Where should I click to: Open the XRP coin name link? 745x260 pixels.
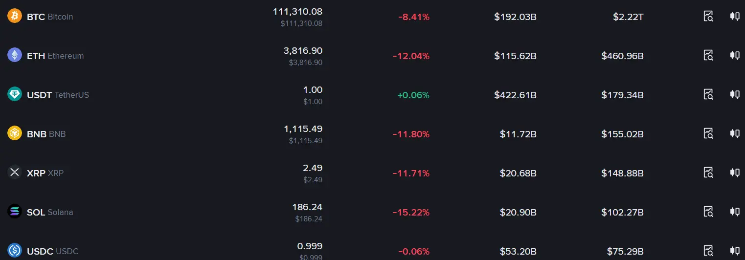pos(45,173)
